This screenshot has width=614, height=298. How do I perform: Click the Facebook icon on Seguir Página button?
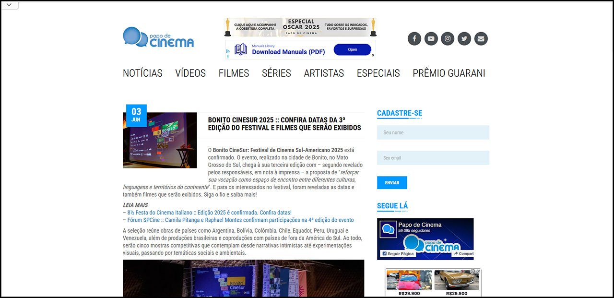pos(386,253)
